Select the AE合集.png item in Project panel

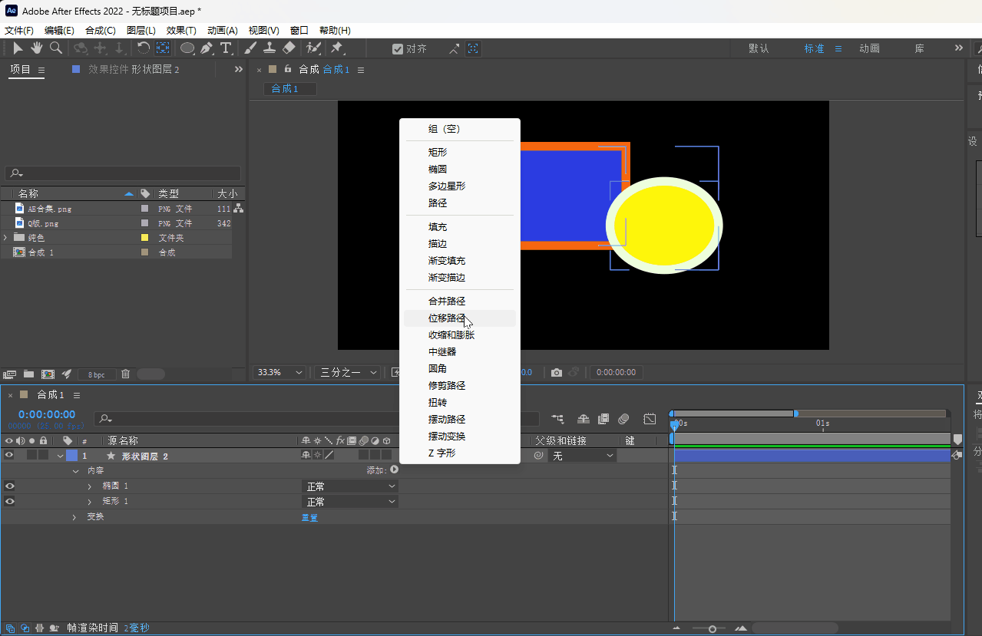coord(50,209)
